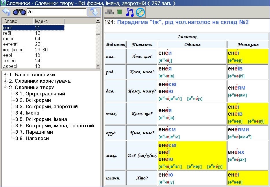Click the word list scrollbar thumb
The height and width of the screenshot is (187, 270).
[98, 33]
